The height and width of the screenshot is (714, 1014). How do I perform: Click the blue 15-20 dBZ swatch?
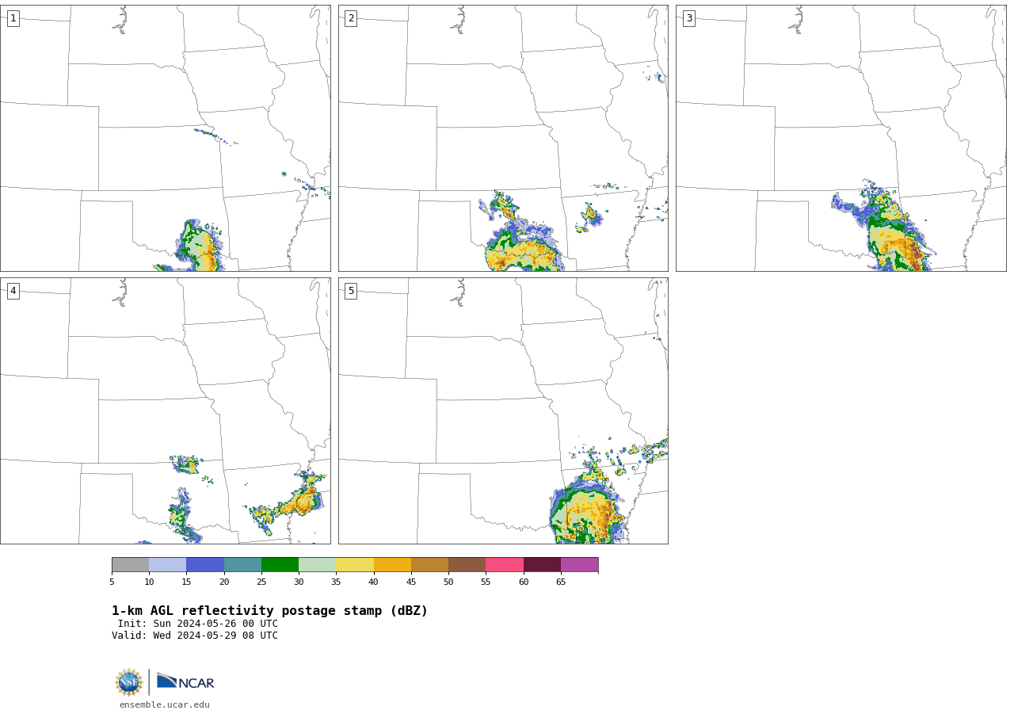[205, 564]
